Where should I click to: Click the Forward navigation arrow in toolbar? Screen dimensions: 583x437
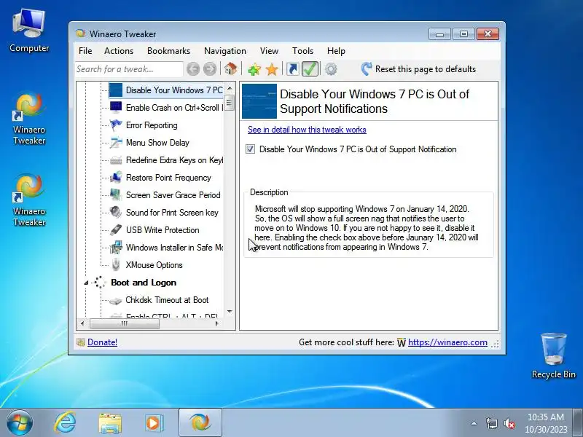pyautogui.click(x=210, y=69)
